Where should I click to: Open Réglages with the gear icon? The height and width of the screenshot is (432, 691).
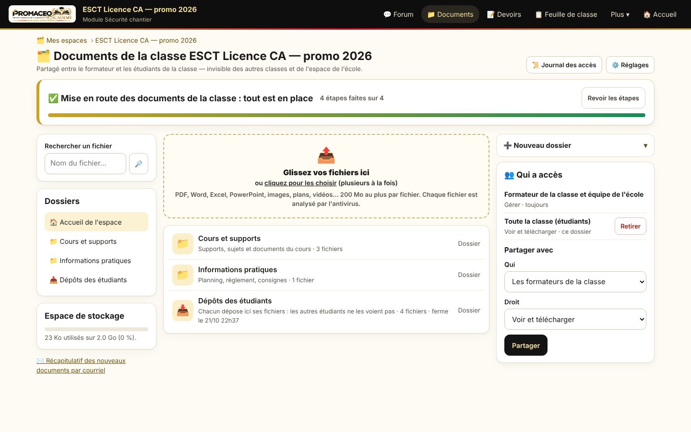pos(630,65)
